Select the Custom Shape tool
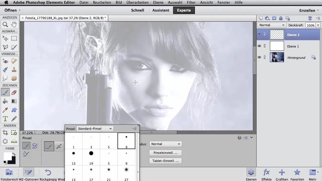 (x=14, y=110)
